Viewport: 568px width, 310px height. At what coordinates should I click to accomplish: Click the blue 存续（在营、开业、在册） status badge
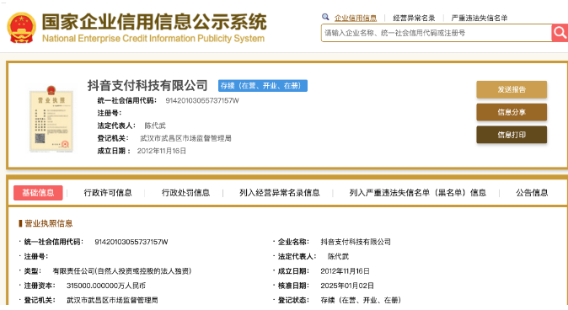[263, 85]
